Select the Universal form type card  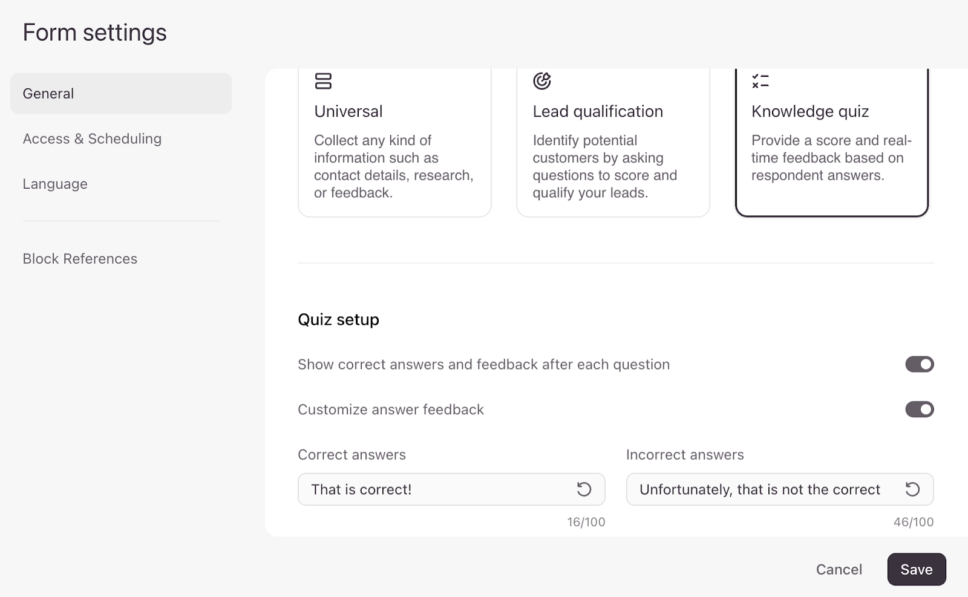click(394, 143)
